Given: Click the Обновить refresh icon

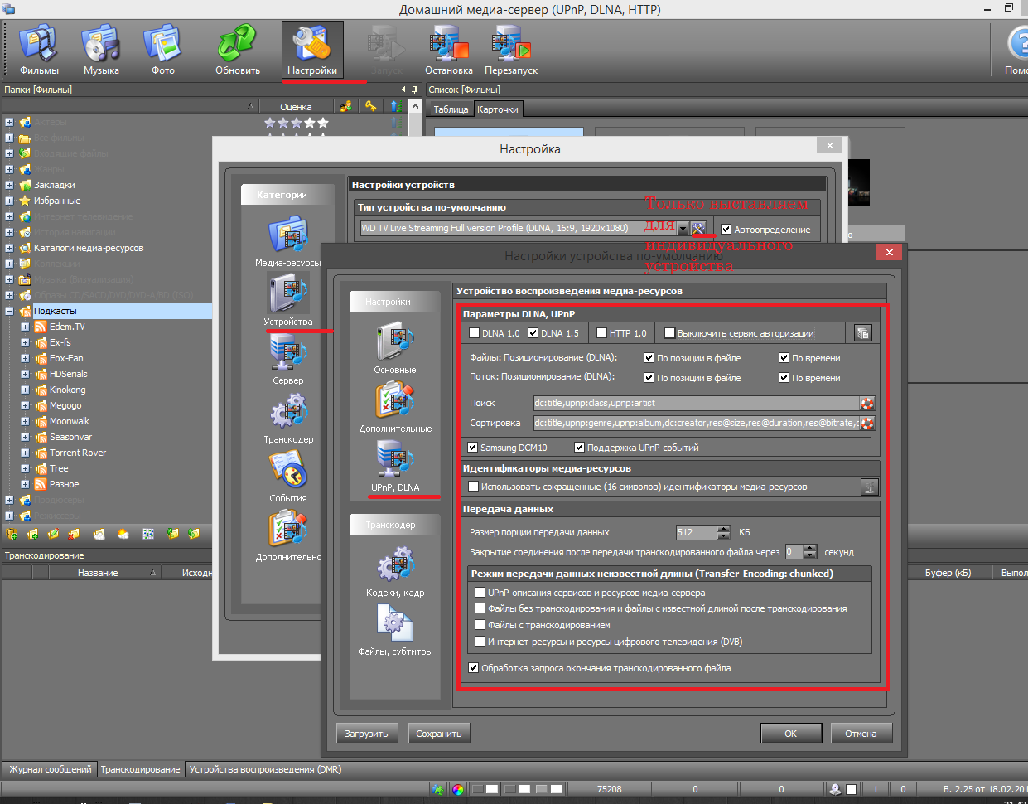Looking at the screenshot, I should coord(238,50).
